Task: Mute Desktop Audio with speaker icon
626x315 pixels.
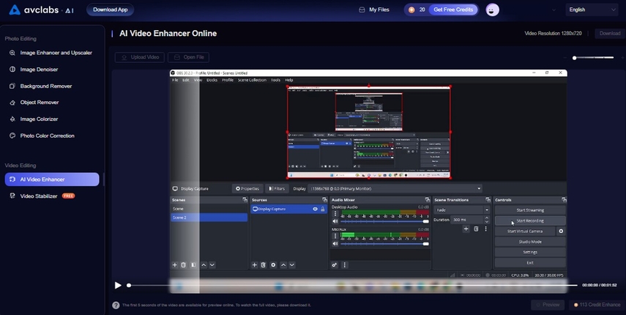Action: [x=335, y=221]
